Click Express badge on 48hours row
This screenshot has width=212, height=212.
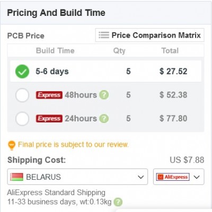(x=49, y=95)
